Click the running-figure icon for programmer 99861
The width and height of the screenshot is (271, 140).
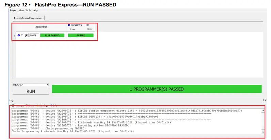26,35
